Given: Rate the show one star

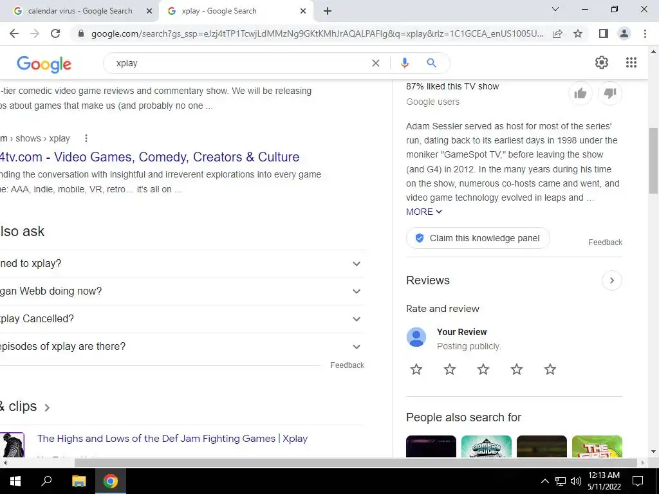Looking at the screenshot, I should pos(416,369).
